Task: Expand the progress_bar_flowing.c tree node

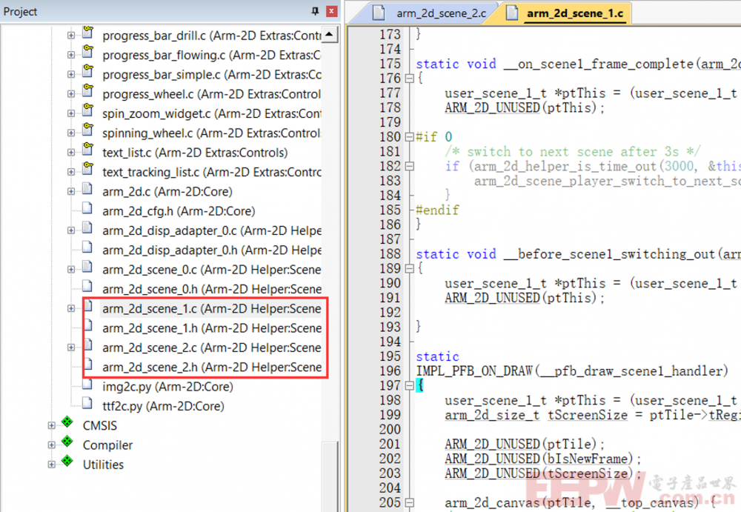Action: [71, 55]
